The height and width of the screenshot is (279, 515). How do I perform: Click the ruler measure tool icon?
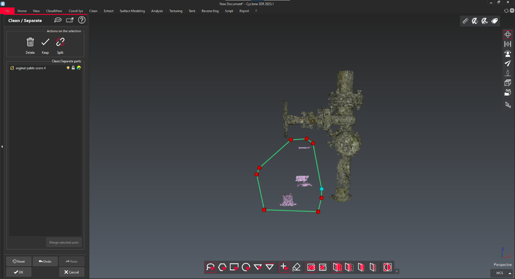point(465,21)
